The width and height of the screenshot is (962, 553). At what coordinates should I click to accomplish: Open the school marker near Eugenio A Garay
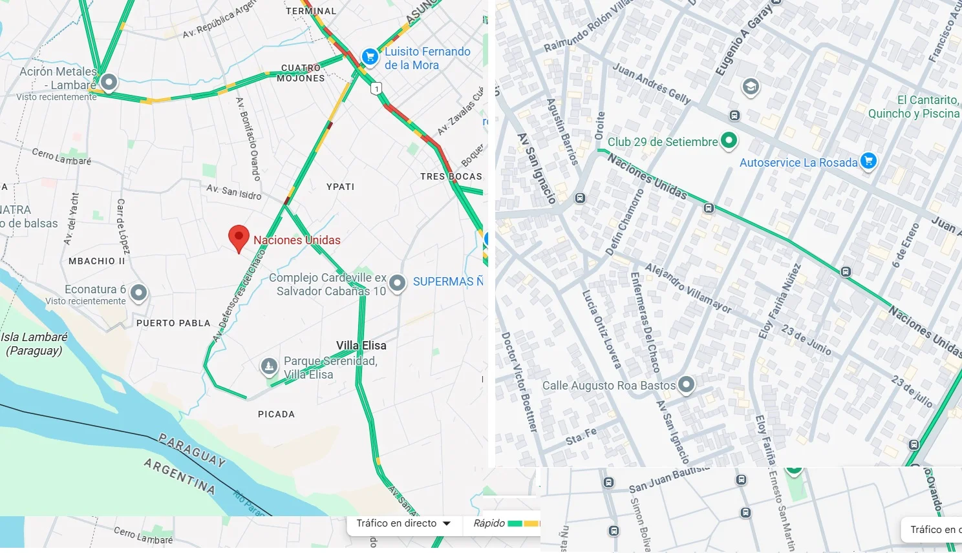click(x=751, y=87)
